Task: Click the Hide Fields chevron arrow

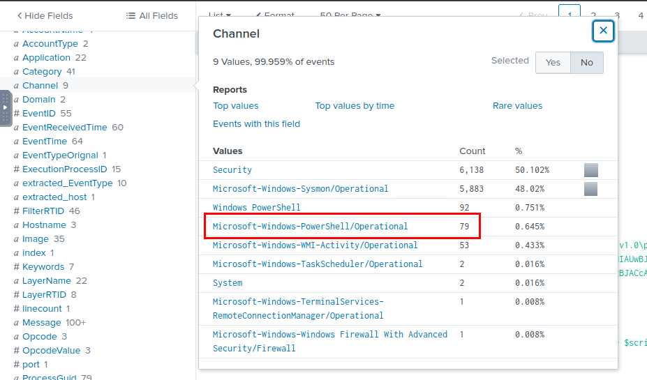Action: pyautogui.click(x=20, y=15)
